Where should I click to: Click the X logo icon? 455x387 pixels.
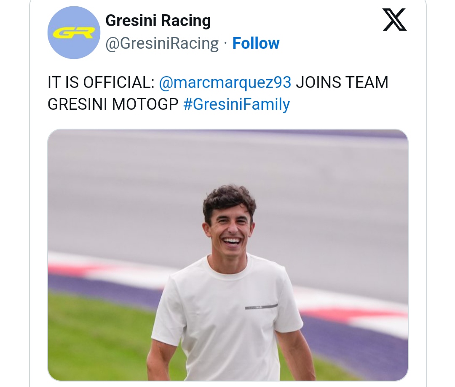pyautogui.click(x=395, y=21)
